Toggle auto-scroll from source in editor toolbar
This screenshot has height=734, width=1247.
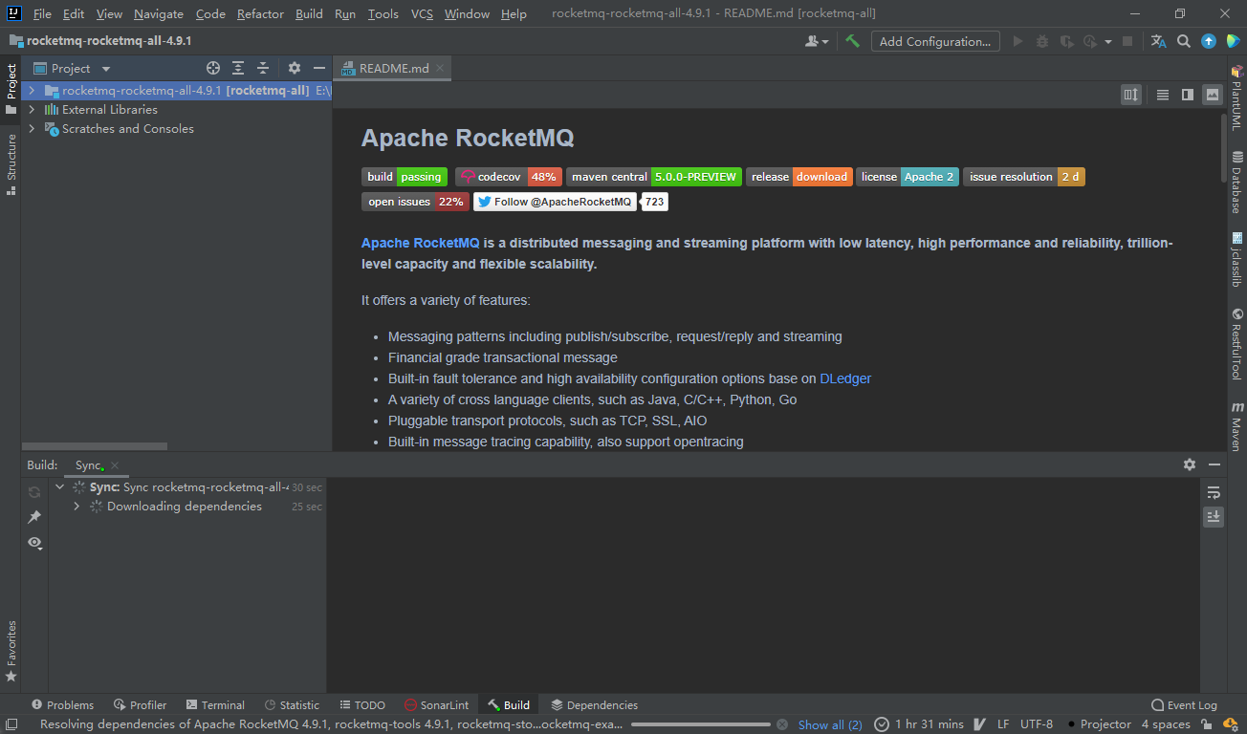point(1131,95)
